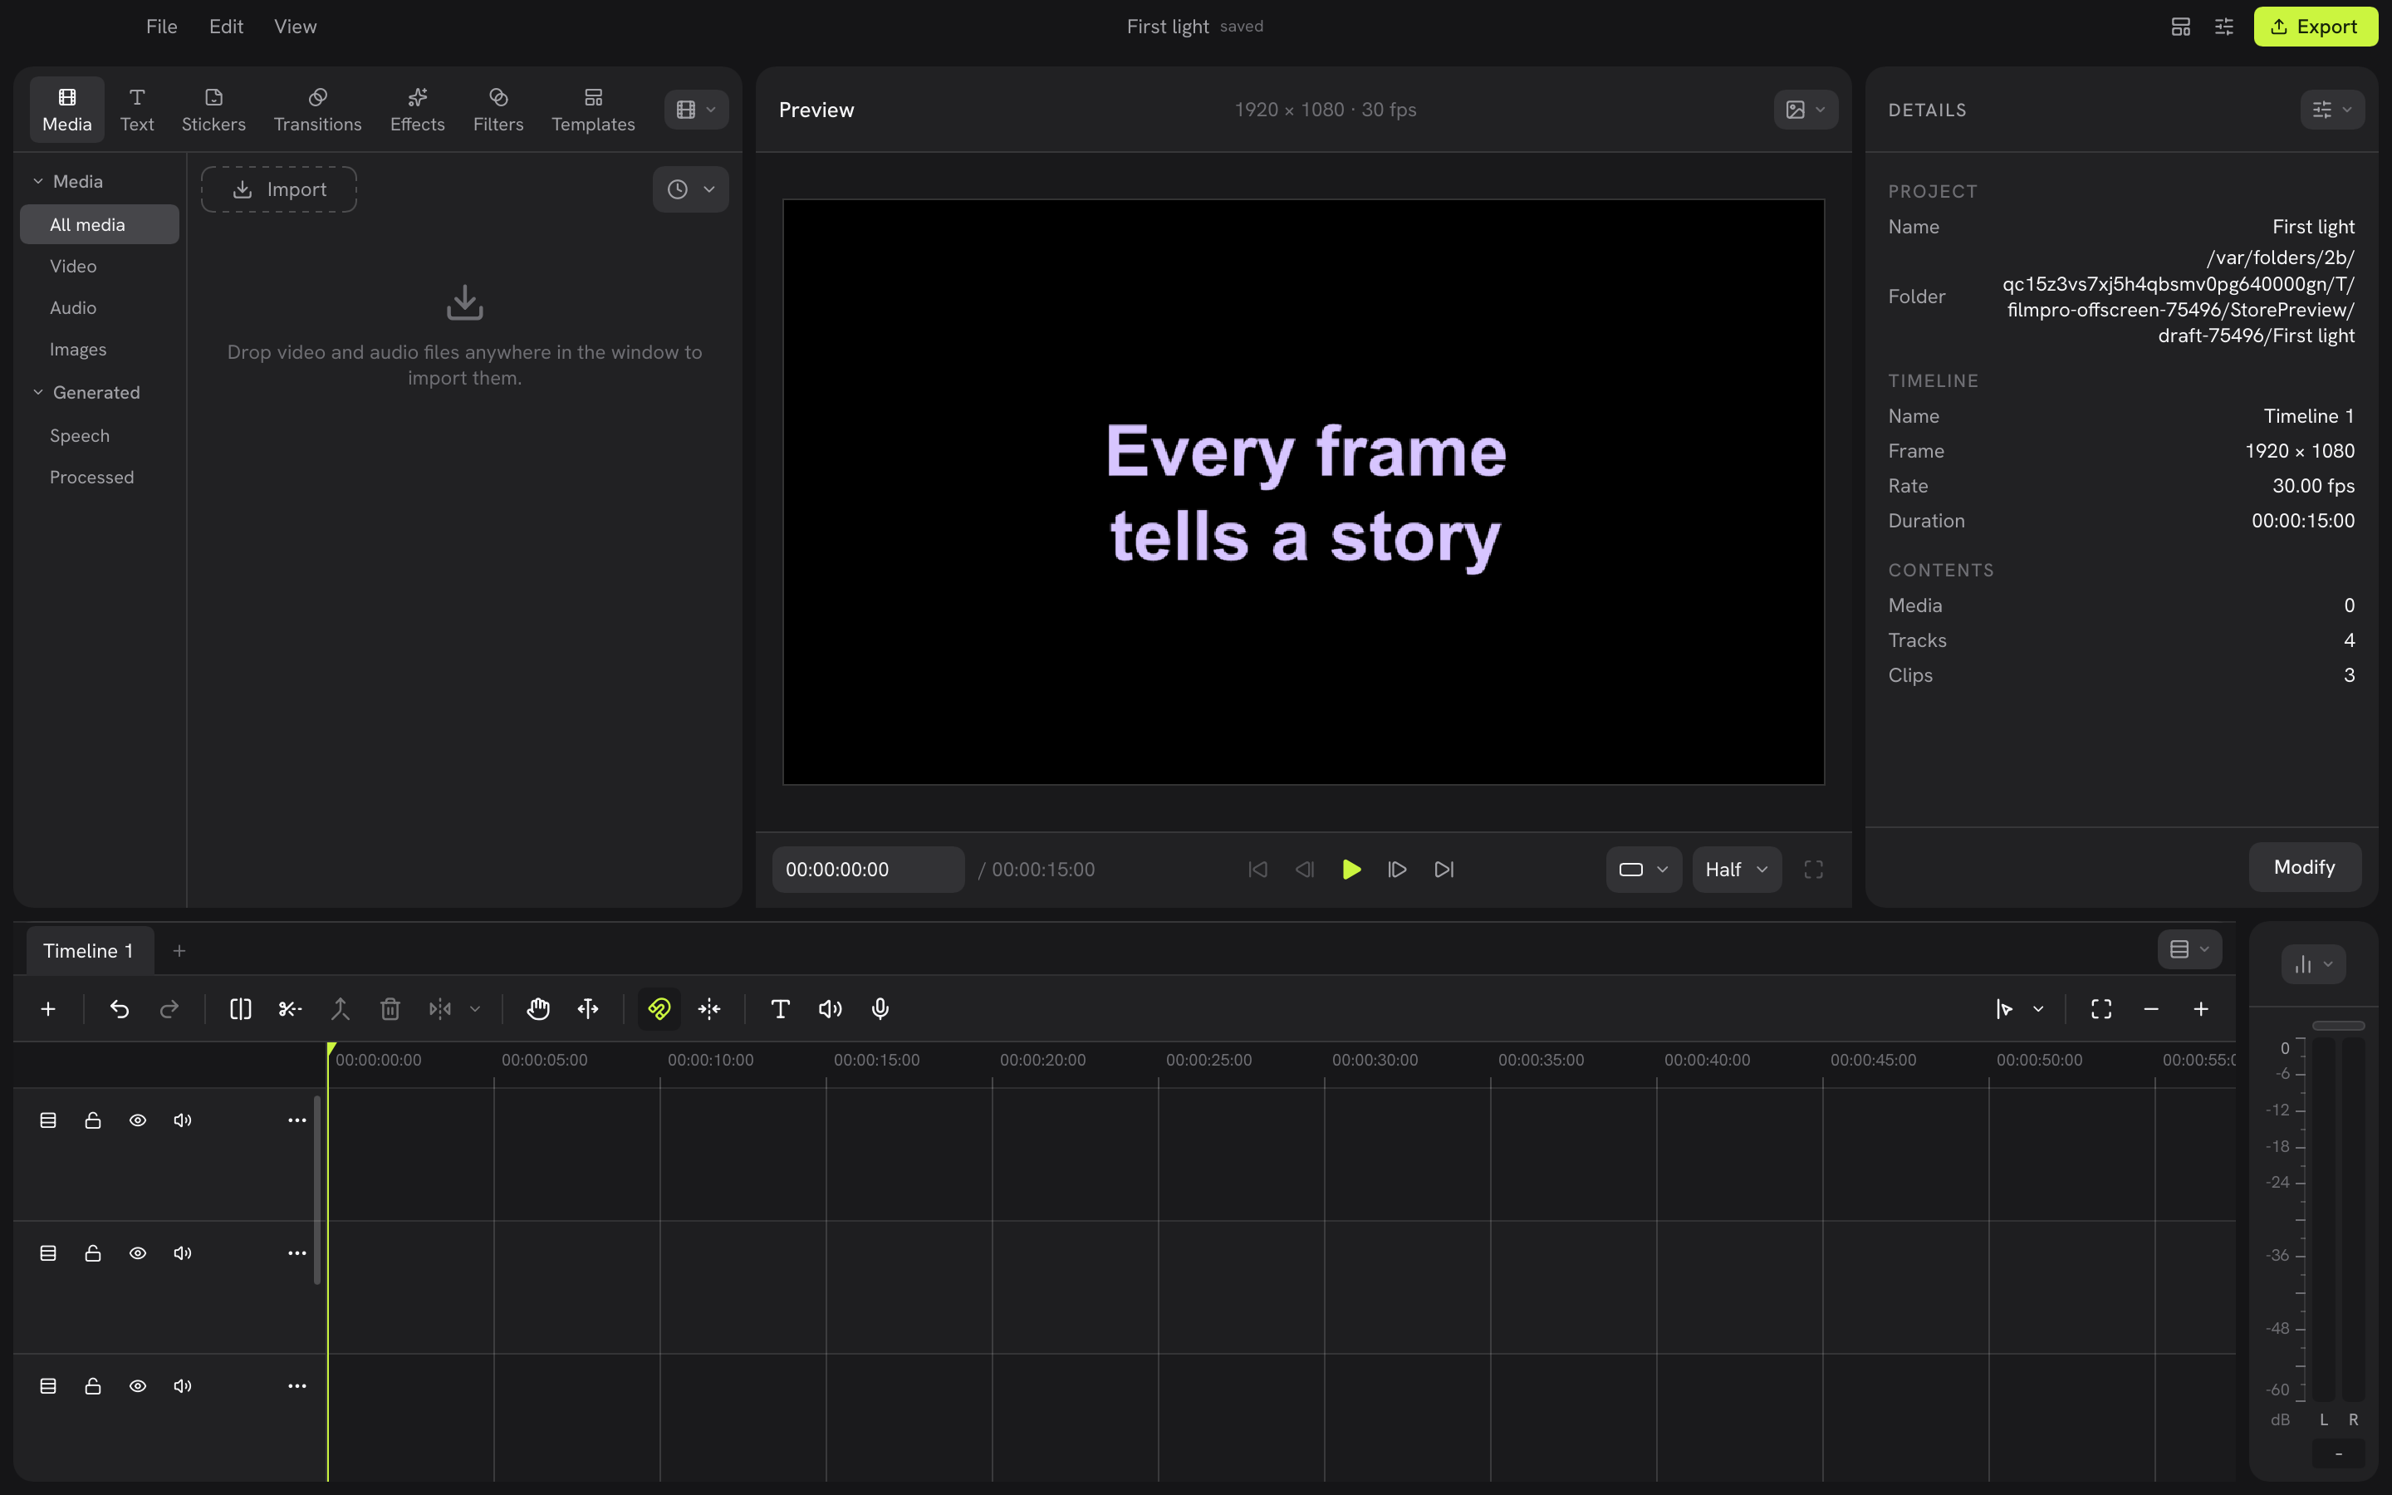Open the Edit menu

[x=227, y=27]
